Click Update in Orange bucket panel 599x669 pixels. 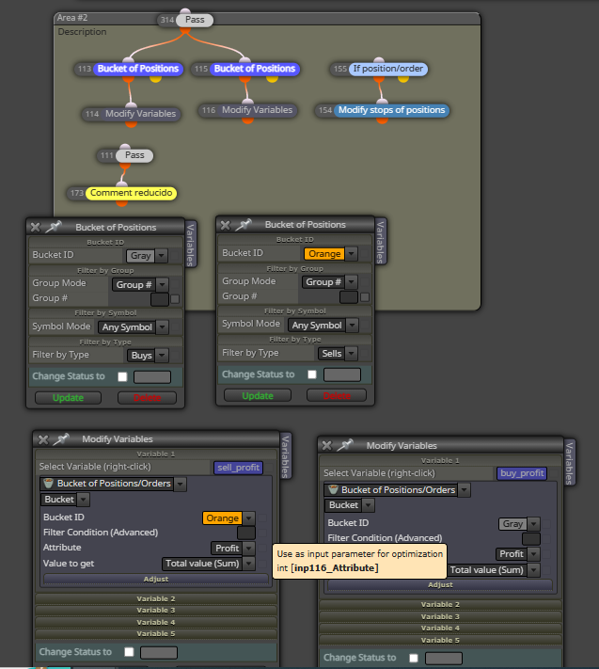(258, 395)
